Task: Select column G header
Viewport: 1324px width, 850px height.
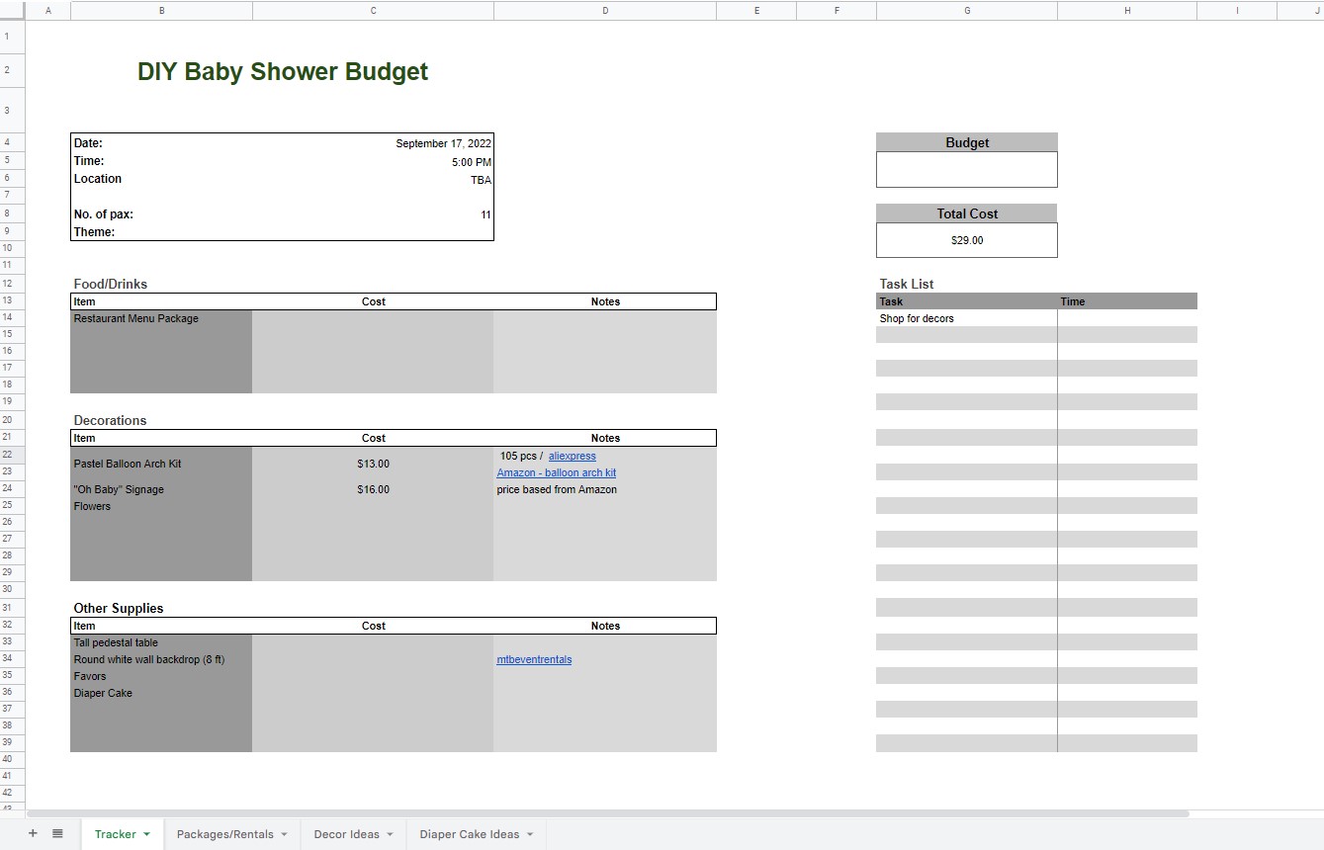Action: (x=967, y=10)
